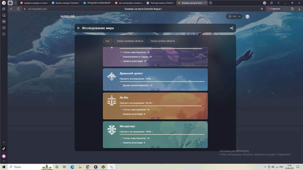
Task: Open the RU language dropdown
Action: tap(234, 16)
